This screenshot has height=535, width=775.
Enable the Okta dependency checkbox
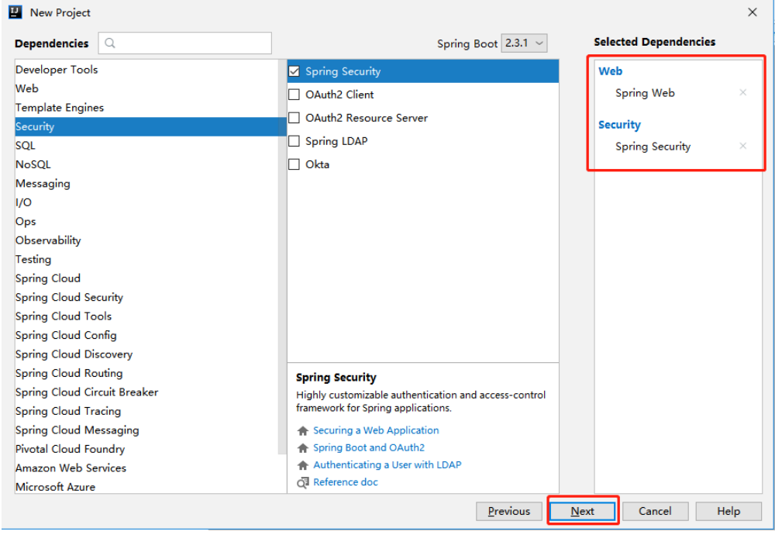(x=294, y=164)
